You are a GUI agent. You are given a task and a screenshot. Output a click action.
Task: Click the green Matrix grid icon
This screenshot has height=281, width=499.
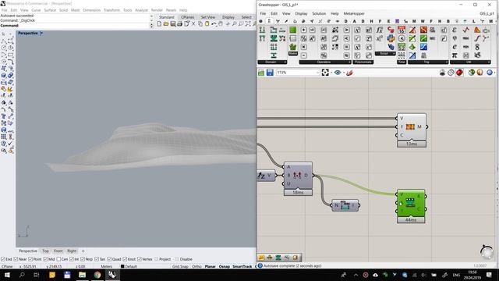coord(293,30)
